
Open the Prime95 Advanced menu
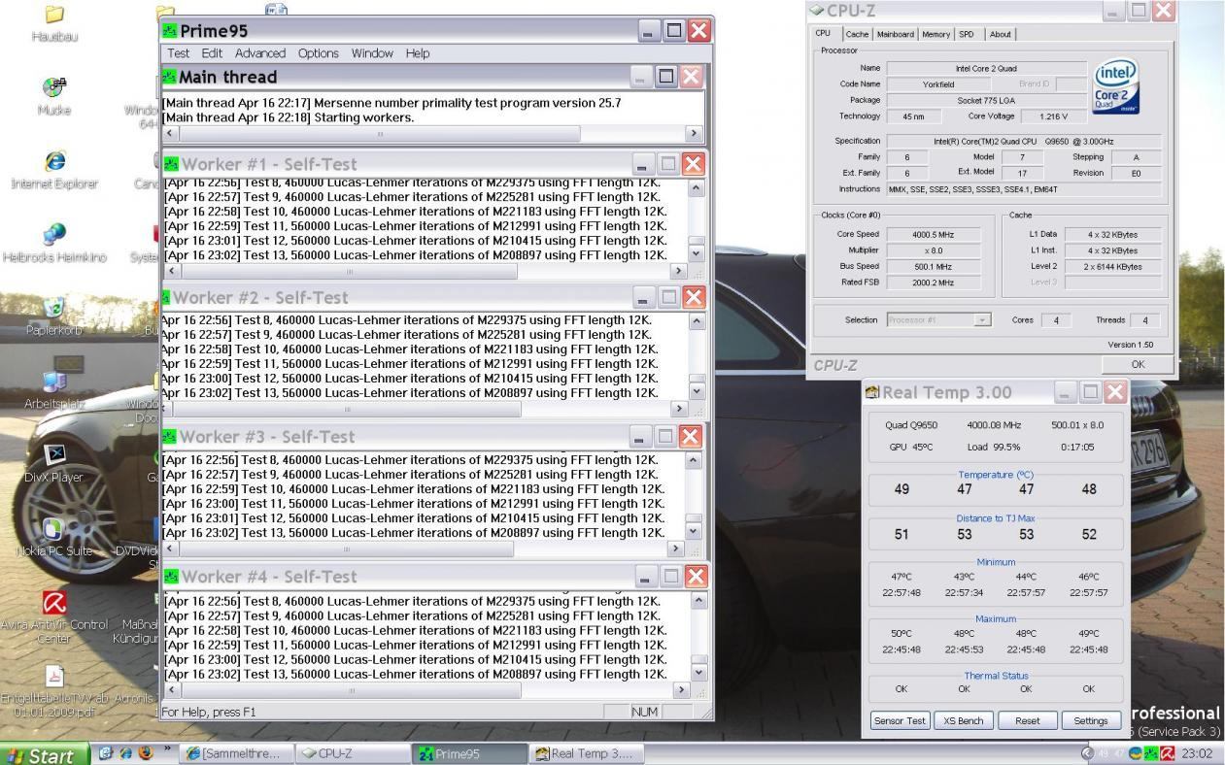pyautogui.click(x=260, y=53)
